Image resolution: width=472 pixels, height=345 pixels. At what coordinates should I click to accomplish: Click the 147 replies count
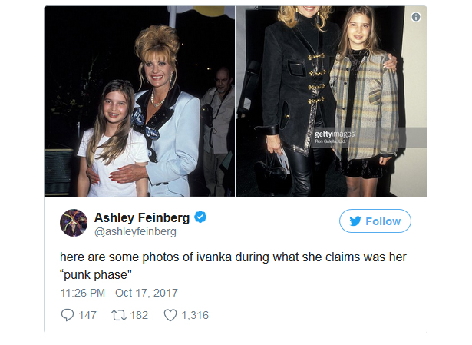click(x=87, y=315)
